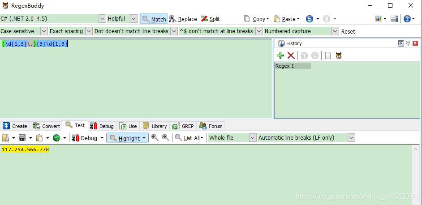This screenshot has width=422, height=205.
Task: Delete the regex with the red X icon
Action: pos(291,56)
